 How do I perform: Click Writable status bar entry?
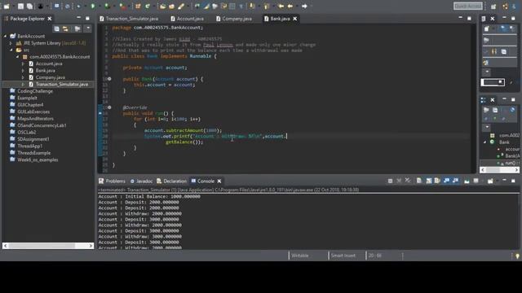point(299,256)
